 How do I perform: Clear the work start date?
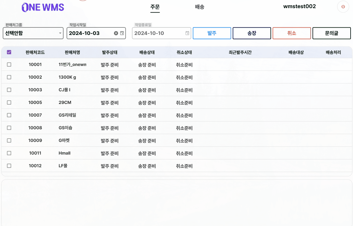click(x=116, y=33)
